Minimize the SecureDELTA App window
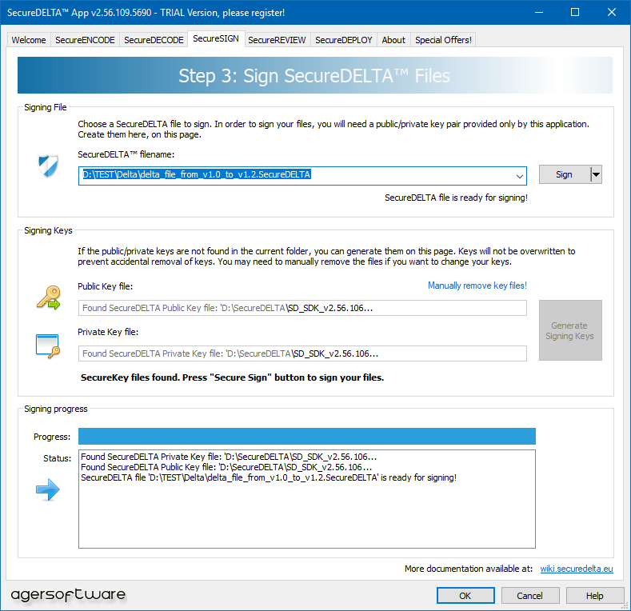 click(539, 13)
